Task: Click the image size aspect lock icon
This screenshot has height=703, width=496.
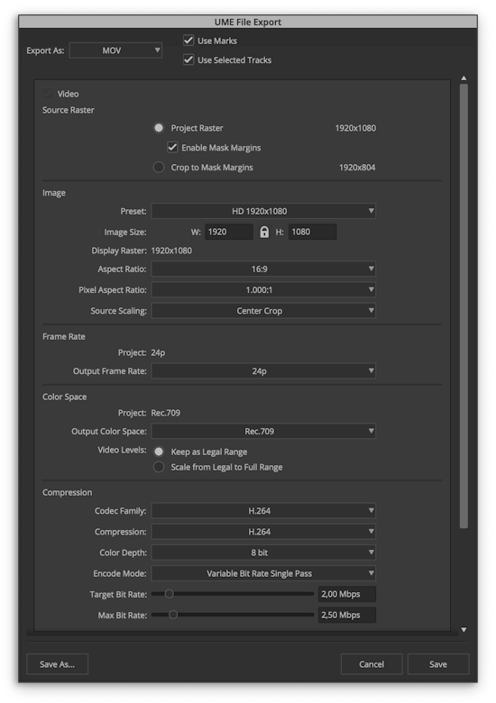Action: (264, 232)
